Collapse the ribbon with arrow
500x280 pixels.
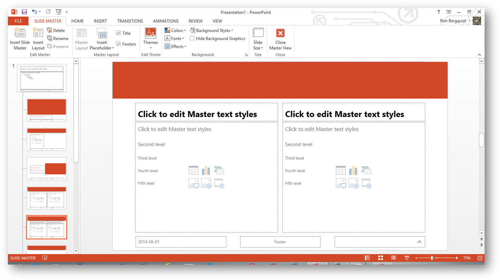click(x=480, y=55)
